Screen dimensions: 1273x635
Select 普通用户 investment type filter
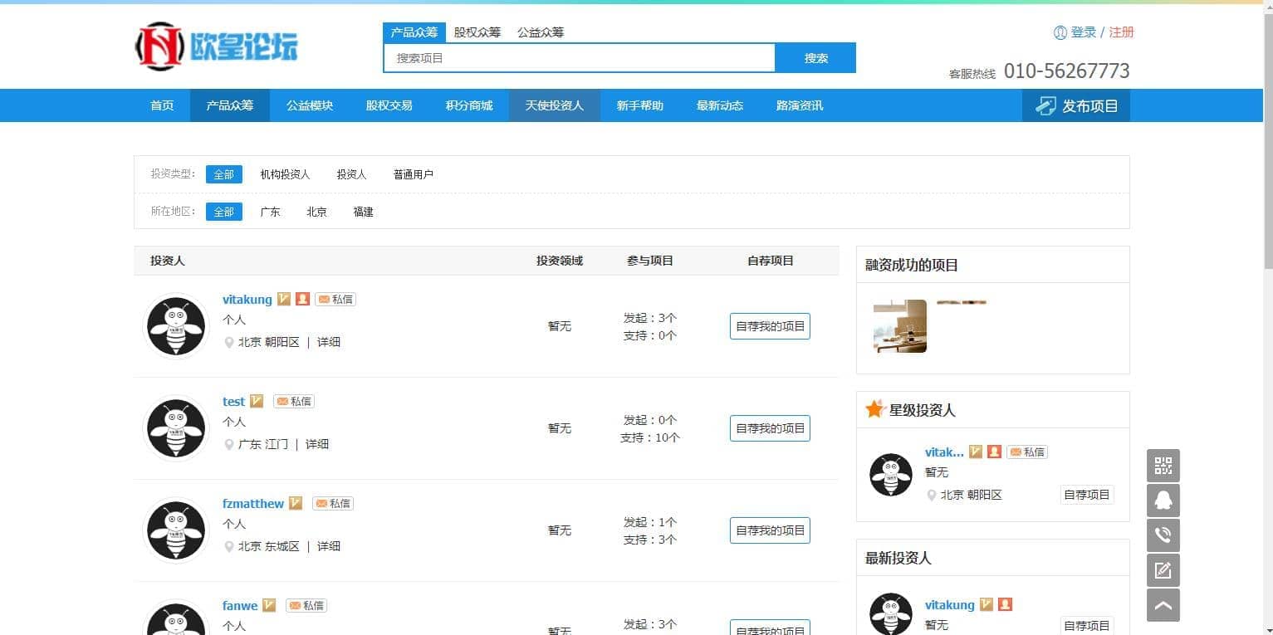(x=413, y=174)
